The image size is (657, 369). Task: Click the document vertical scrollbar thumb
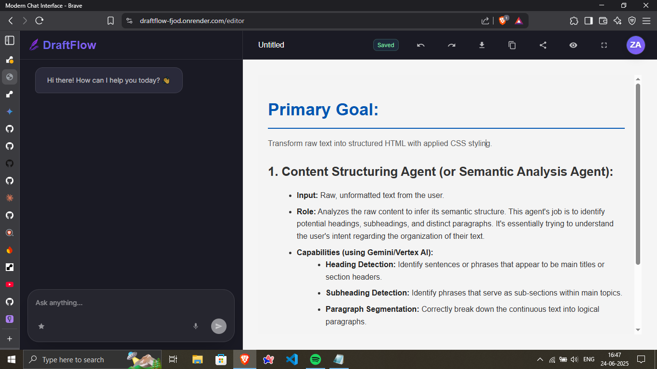click(638, 174)
